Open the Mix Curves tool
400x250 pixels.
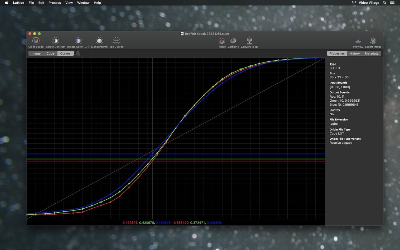116,41
